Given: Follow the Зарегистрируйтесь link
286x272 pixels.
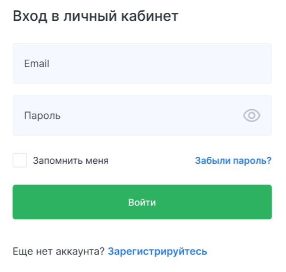Looking at the screenshot, I should [x=158, y=251].
